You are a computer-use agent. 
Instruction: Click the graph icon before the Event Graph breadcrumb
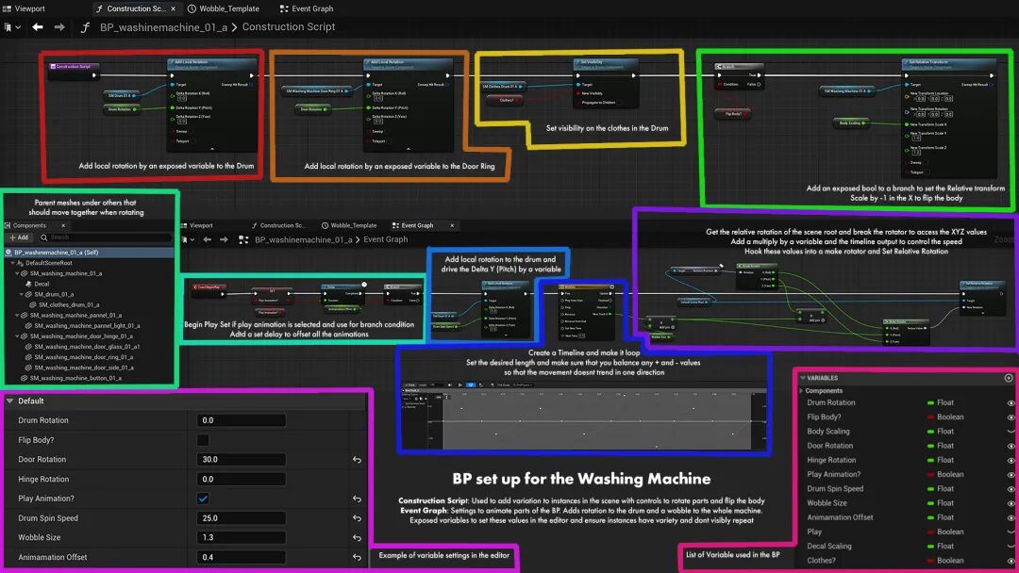243,239
